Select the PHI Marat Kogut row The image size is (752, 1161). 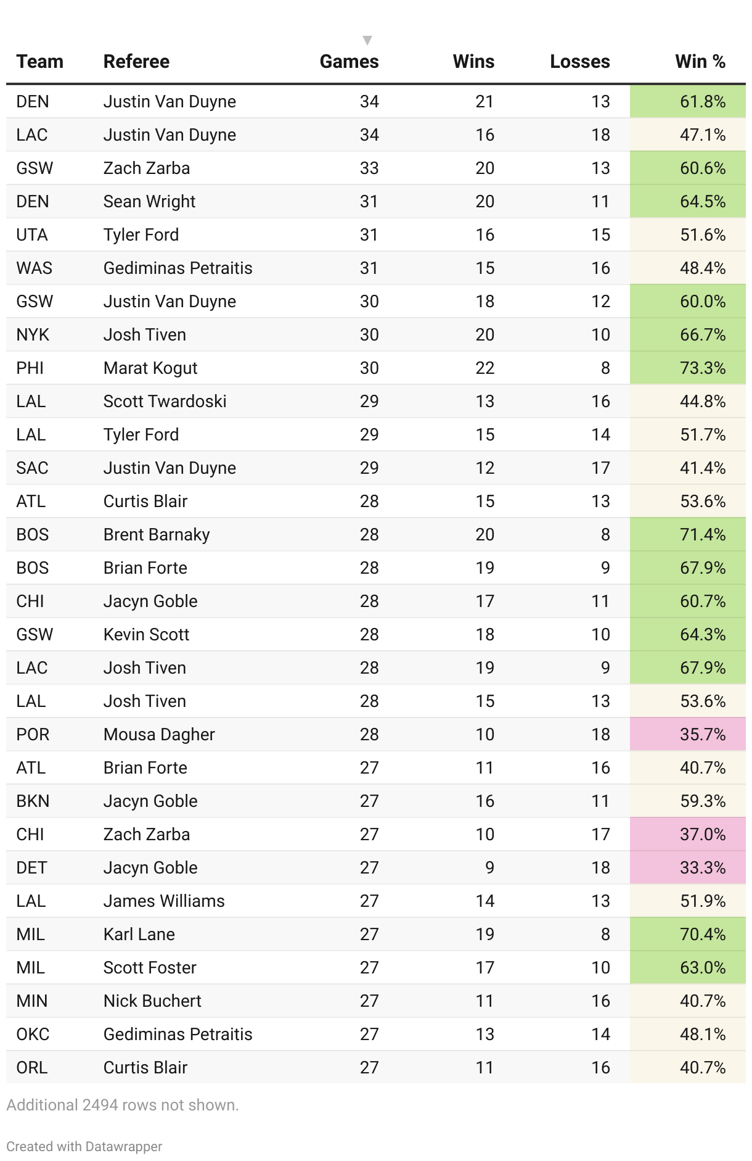[x=376, y=368]
